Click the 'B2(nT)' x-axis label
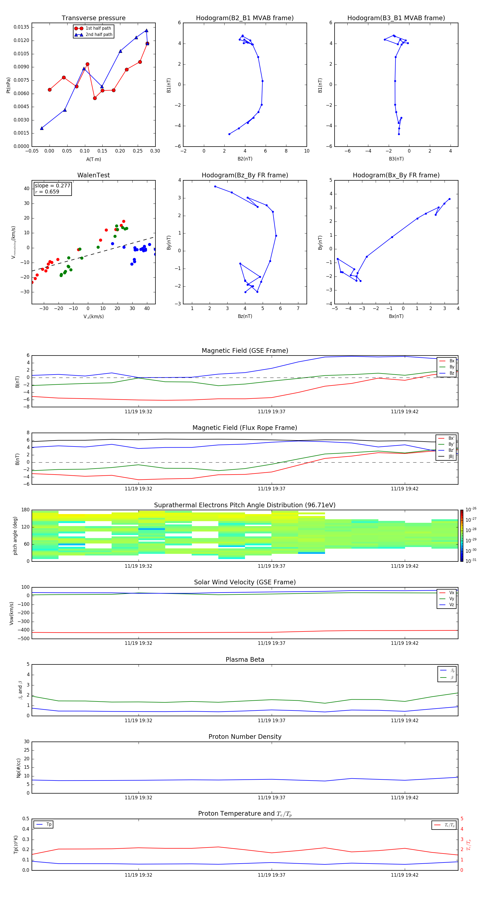 click(245, 159)
